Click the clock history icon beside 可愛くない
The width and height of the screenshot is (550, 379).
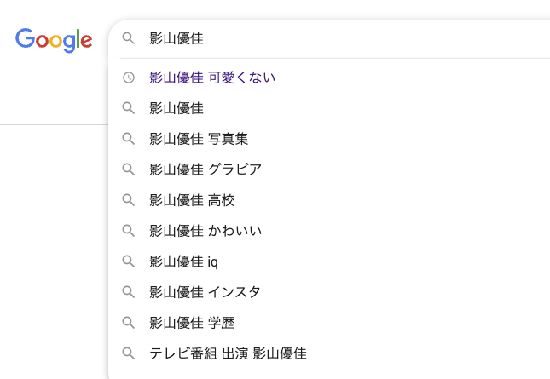click(129, 78)
